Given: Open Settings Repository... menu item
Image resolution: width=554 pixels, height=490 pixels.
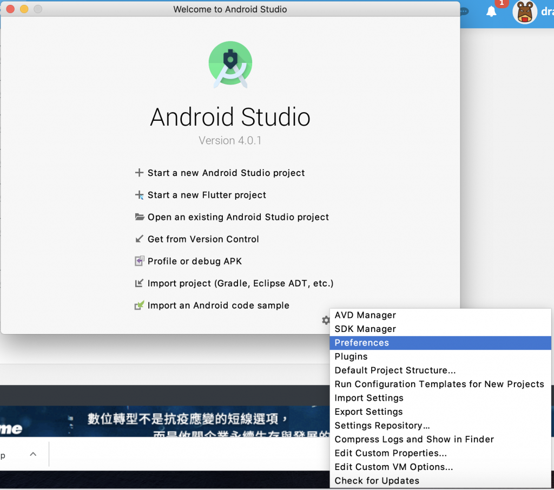Looking at the screenshot, I should click(x=440, y=426).
